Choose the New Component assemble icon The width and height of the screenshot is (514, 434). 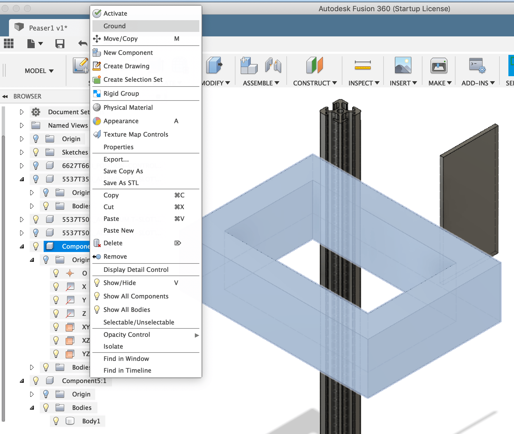tap(249, 65)
